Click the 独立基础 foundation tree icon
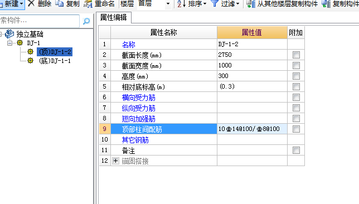This screenshot has width=359, height=204. (x=9, y=34)
